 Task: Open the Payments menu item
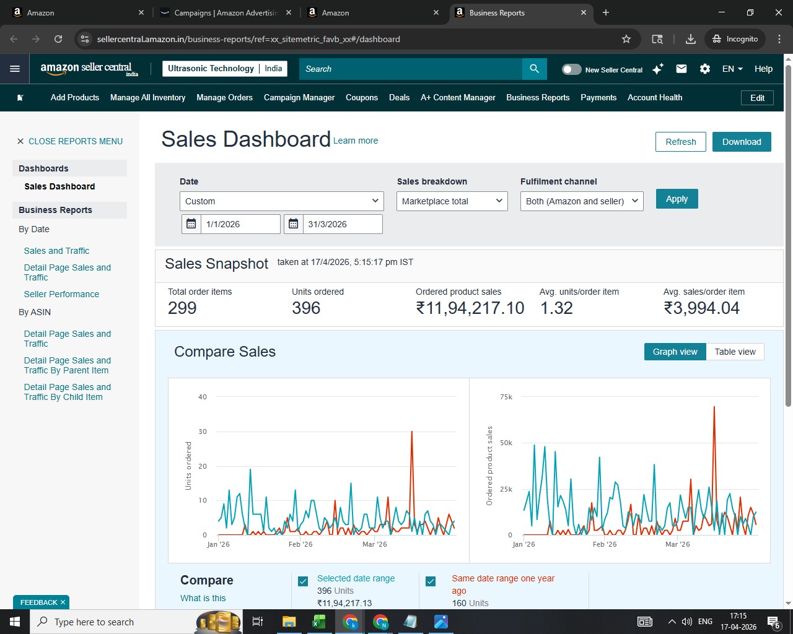click(x=598, y=98)
